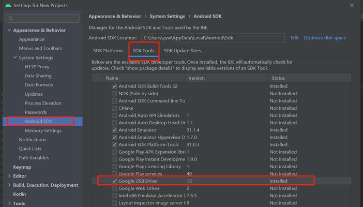
Task: Open Path Variables settings
Action: point(34,158)
